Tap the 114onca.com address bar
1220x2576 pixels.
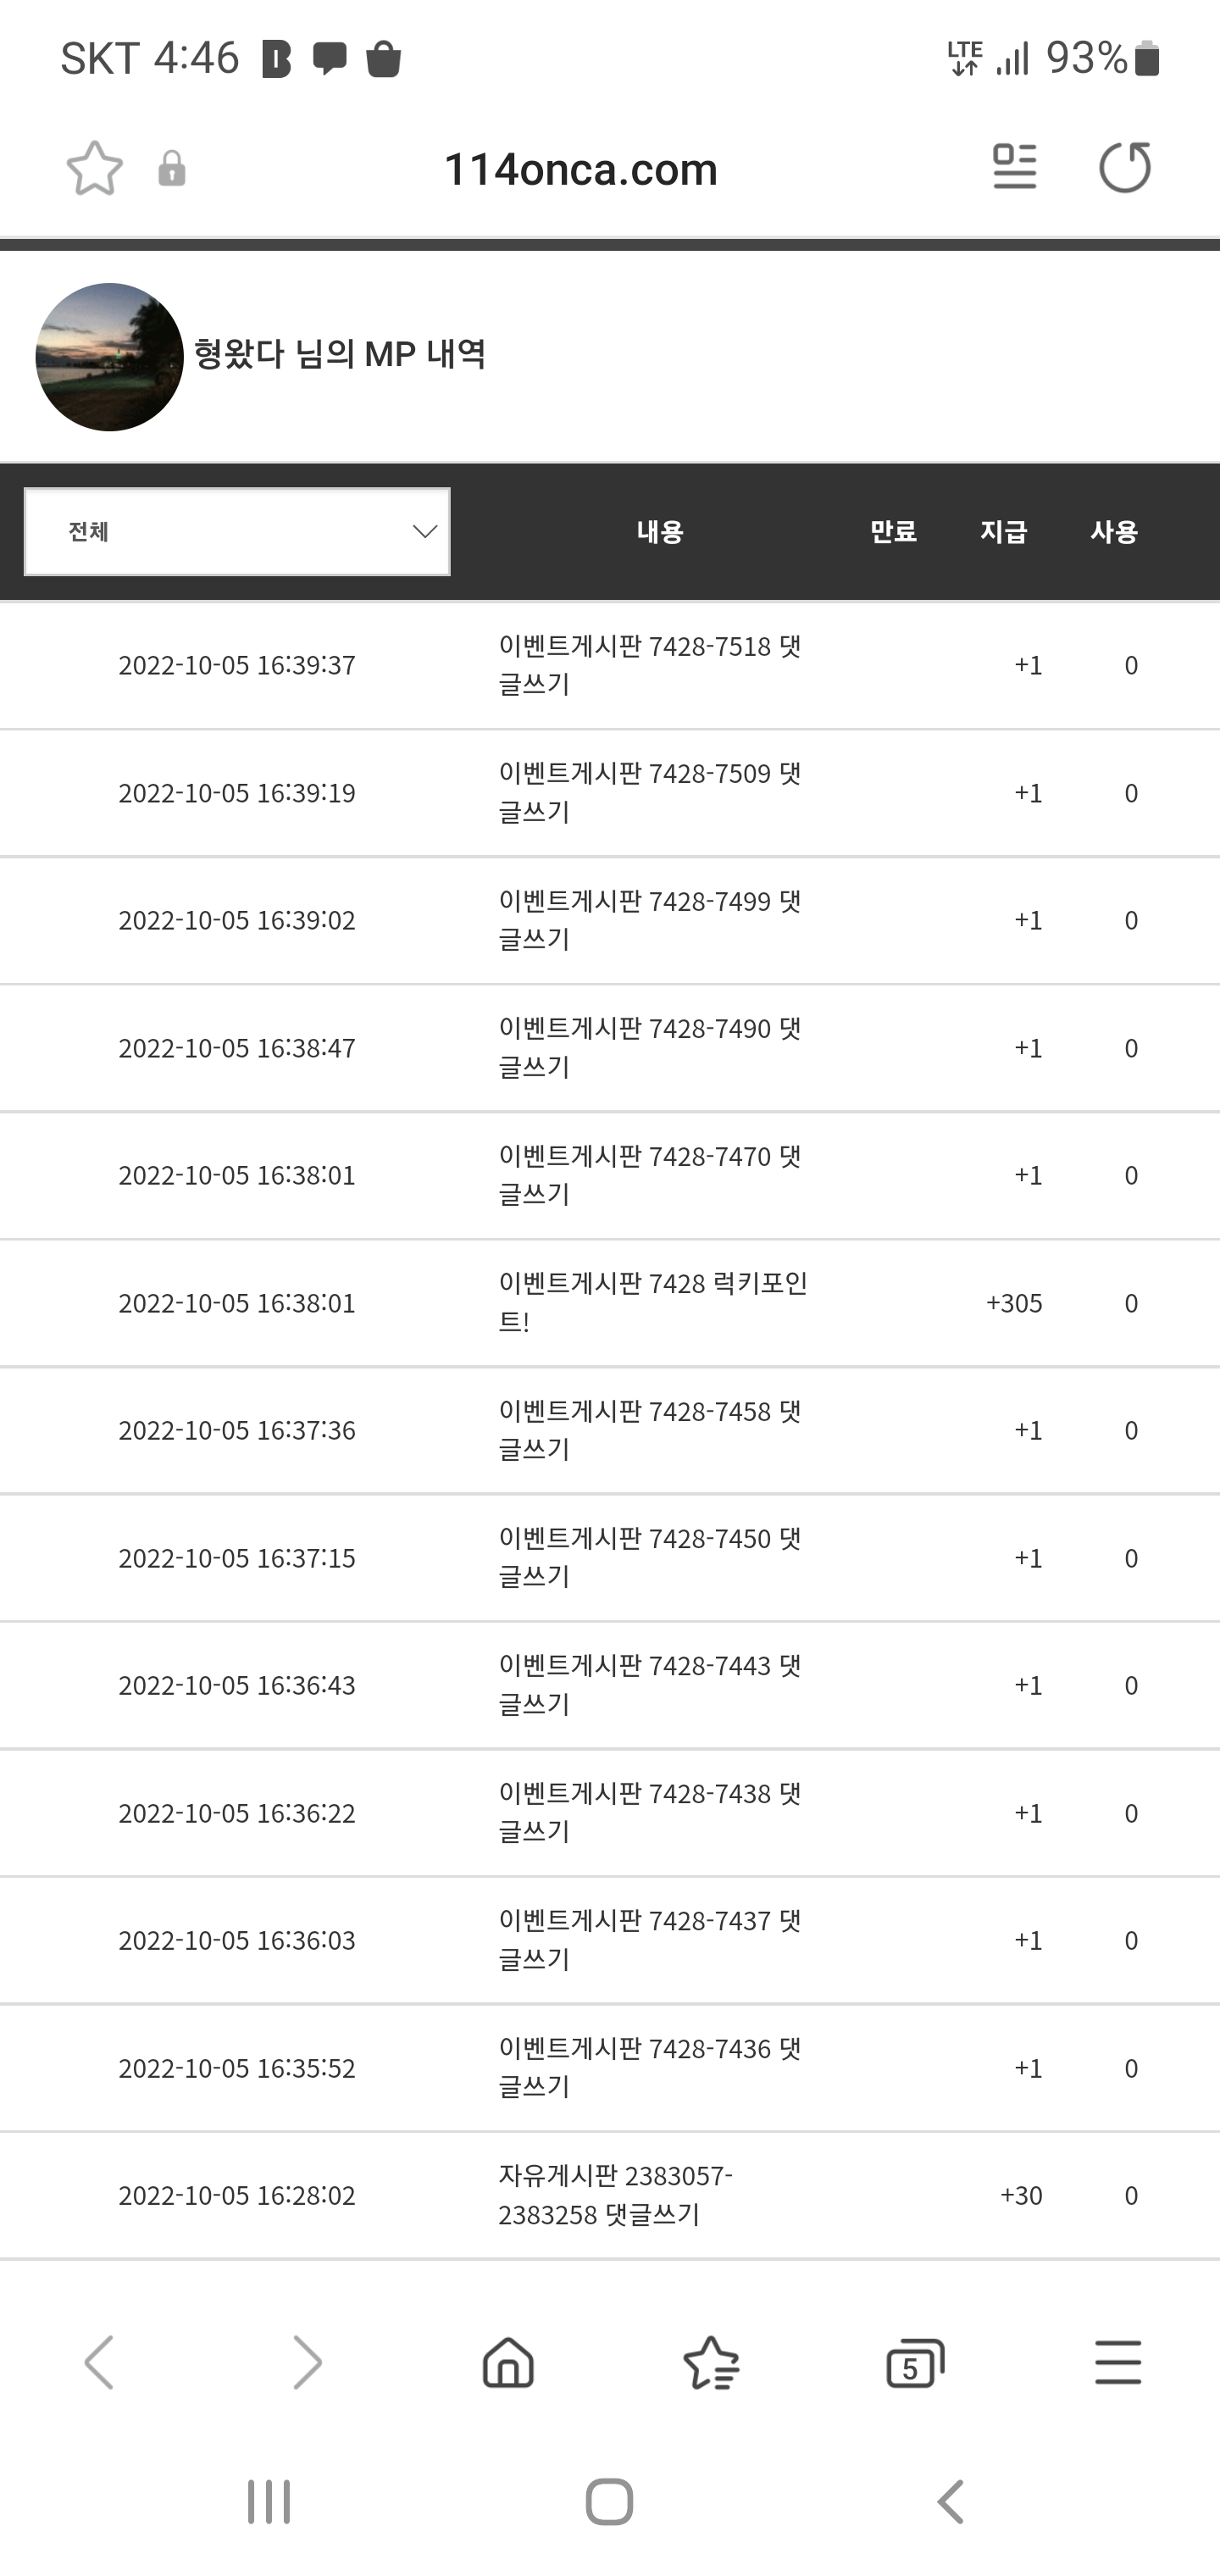580,169
